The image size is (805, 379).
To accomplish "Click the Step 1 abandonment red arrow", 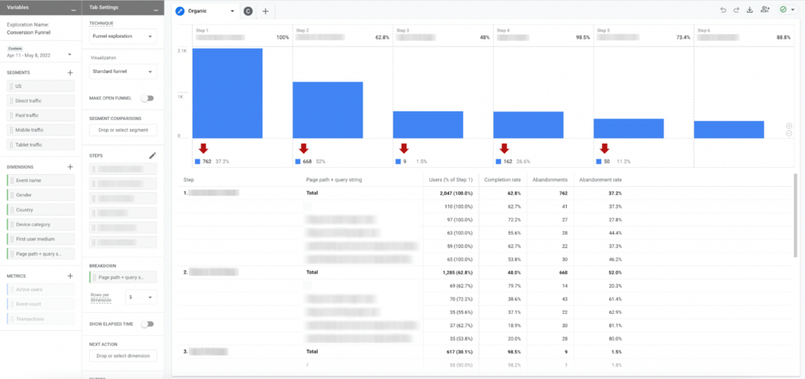I will [x=204, y=148].
